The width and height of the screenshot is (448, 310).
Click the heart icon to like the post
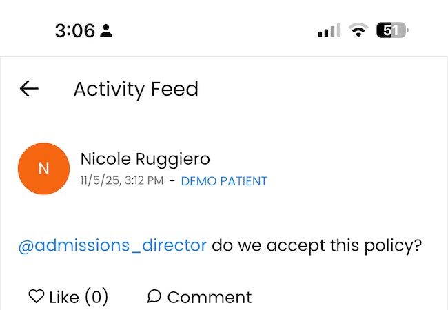36,296
